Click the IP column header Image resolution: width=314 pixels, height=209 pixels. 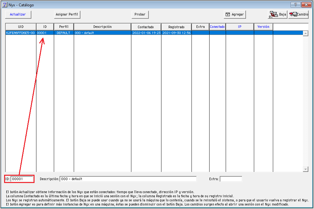(240, 27)
